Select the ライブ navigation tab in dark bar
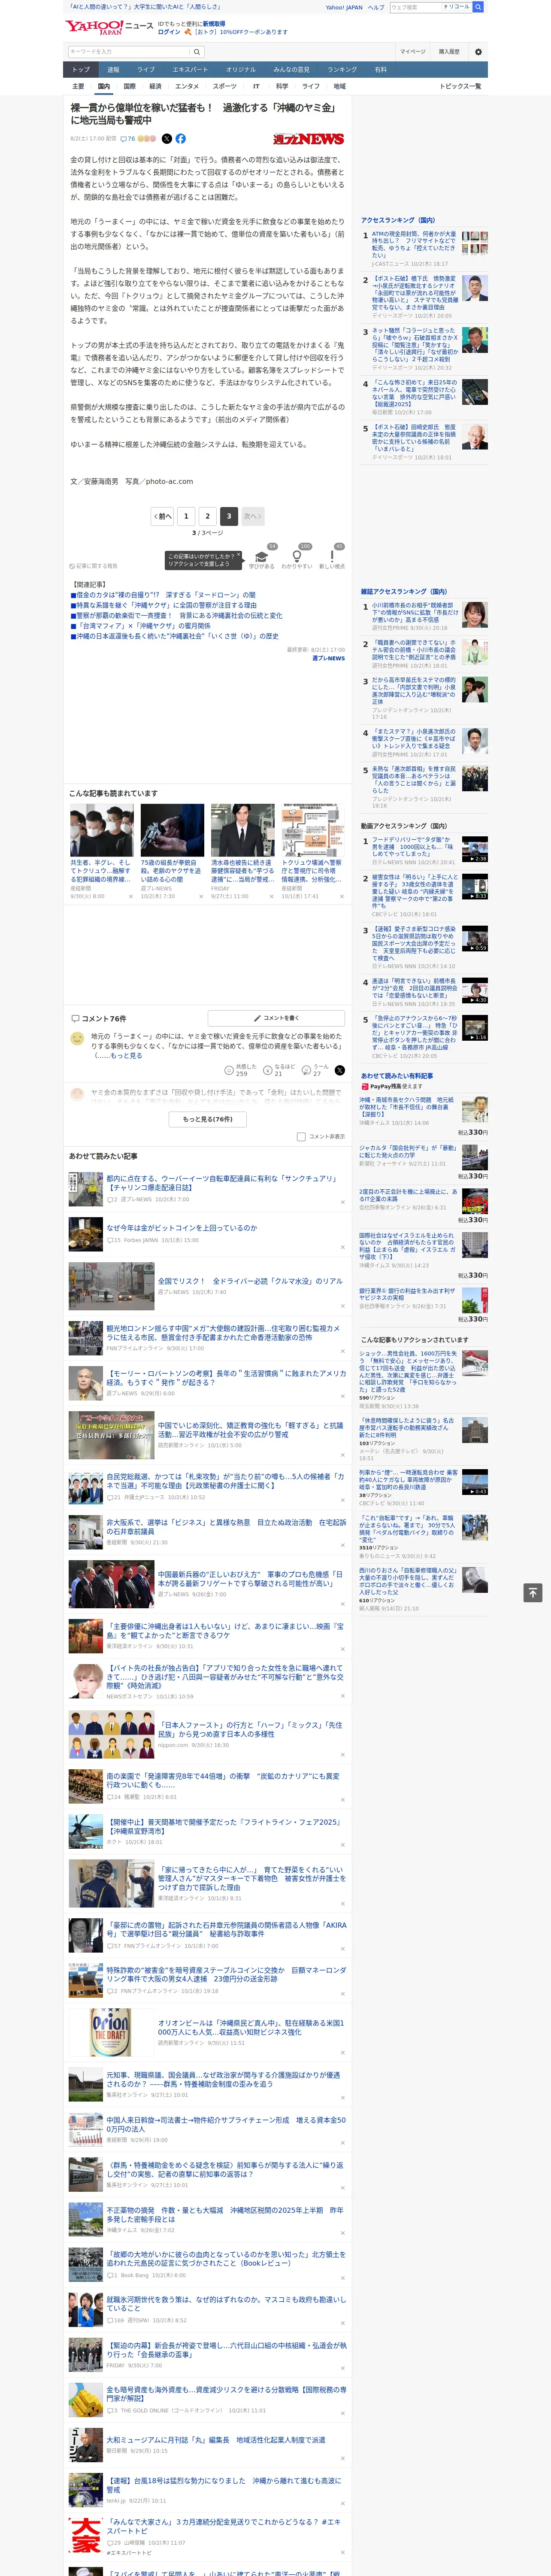Viewport: 551px width, 2576px height. [x=146, y=70]
